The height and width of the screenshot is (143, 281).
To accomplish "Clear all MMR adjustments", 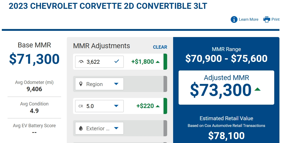I will [160, 47].
